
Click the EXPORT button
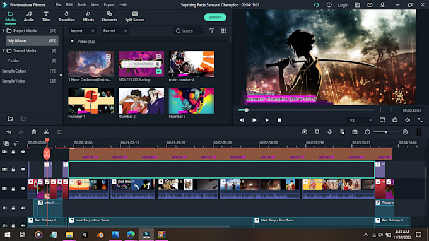pos(215,18)
